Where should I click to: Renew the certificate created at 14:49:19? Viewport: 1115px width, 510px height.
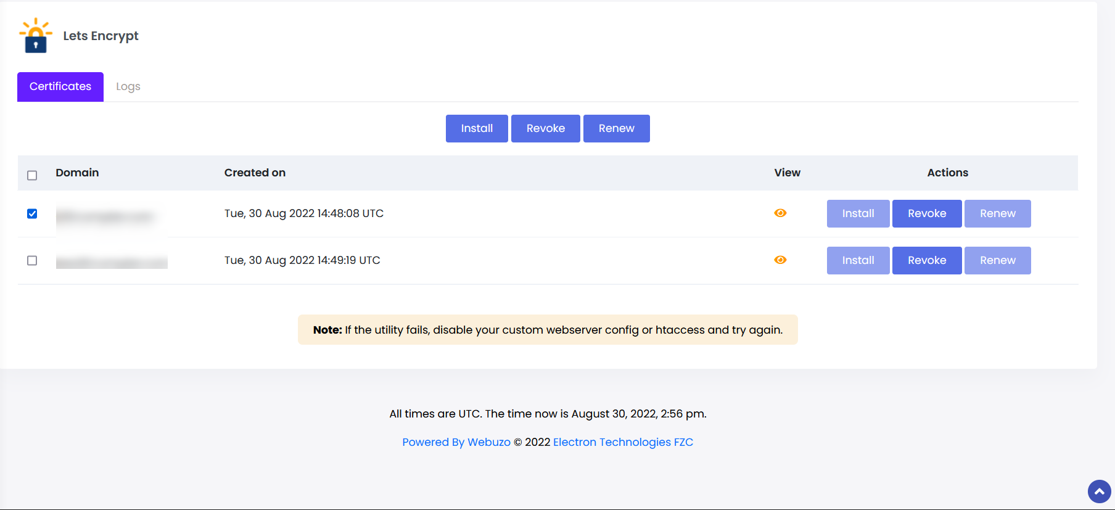point(997,261)
